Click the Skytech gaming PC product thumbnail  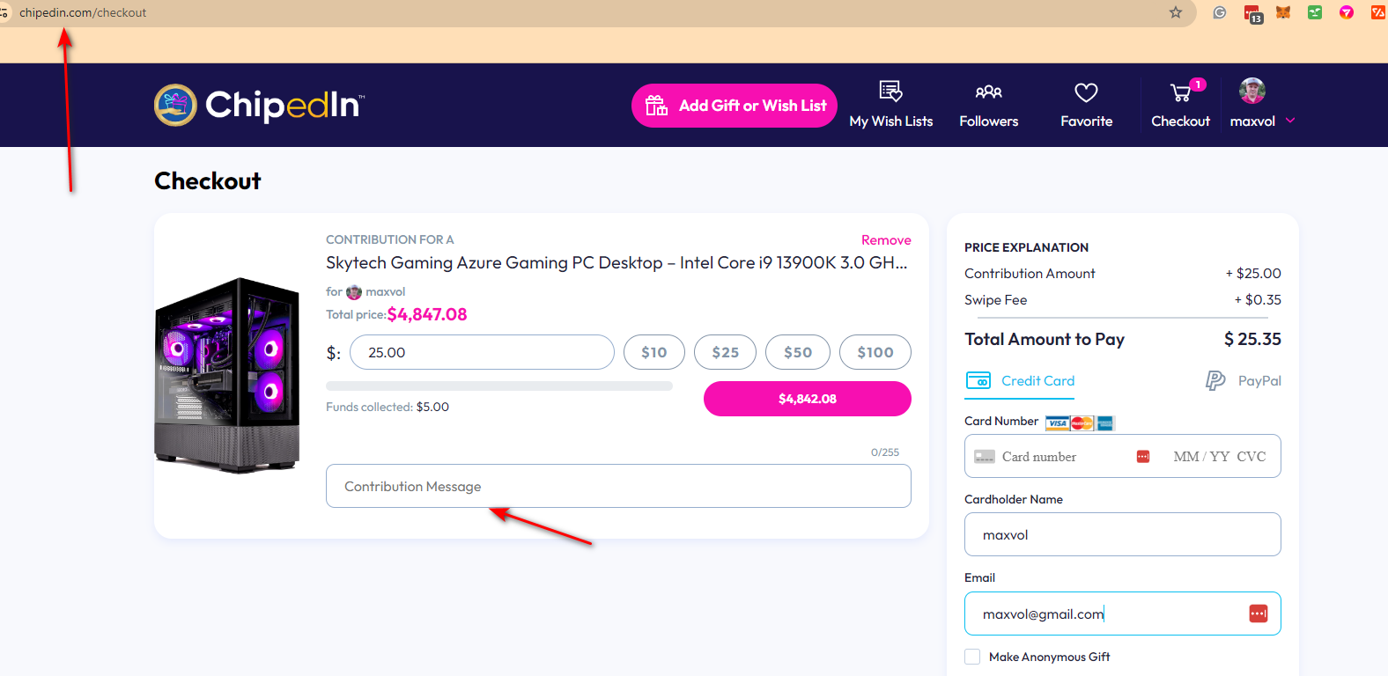(x=227, y=376)
